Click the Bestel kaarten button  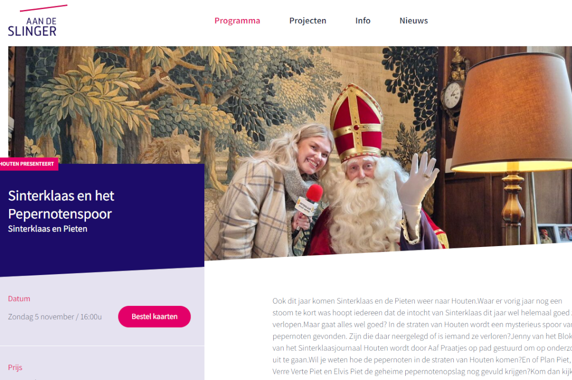(x=154, y=316)
